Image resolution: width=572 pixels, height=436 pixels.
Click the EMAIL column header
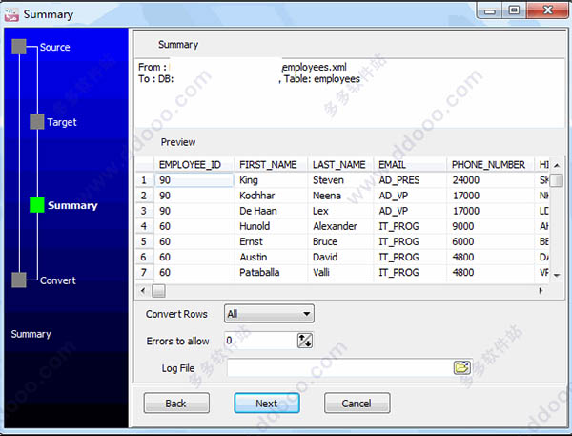coord(410,165)
